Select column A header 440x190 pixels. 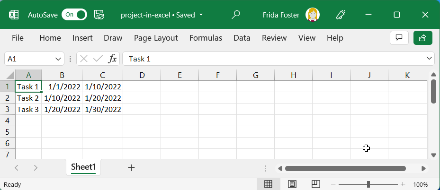[28, 75]
